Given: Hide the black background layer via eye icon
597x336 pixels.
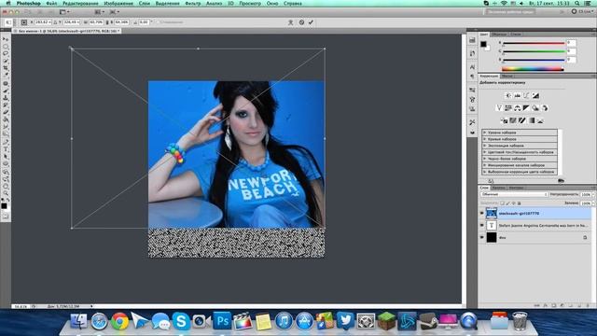Looking at the screenshot, I should coord(482,237).
